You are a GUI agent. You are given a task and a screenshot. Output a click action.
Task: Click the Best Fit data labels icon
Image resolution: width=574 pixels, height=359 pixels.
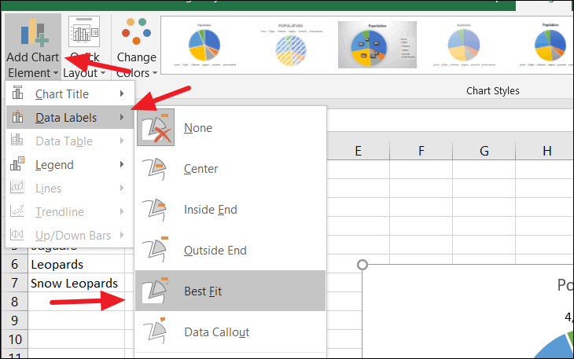click(x=155, y=291)
